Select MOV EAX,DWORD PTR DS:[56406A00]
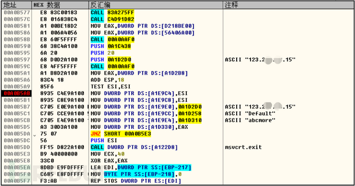This screenshot has height=186, width=355. coord(143,32)
